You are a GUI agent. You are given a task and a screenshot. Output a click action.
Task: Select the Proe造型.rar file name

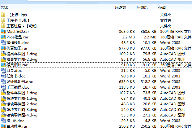18,37
